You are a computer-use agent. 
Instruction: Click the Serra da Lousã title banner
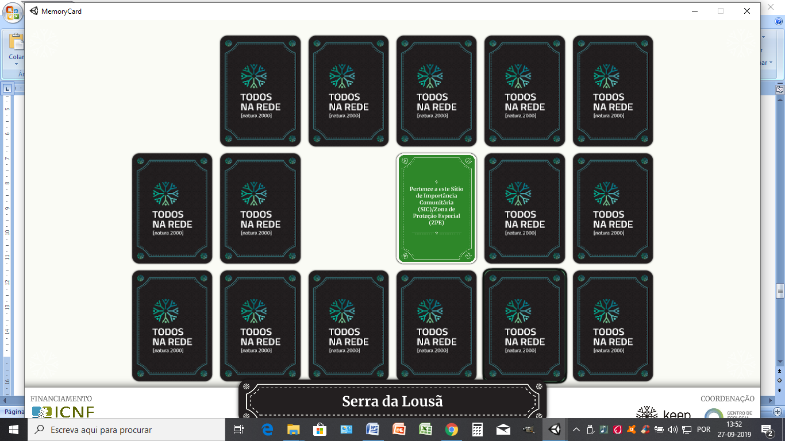click(392, 401)
